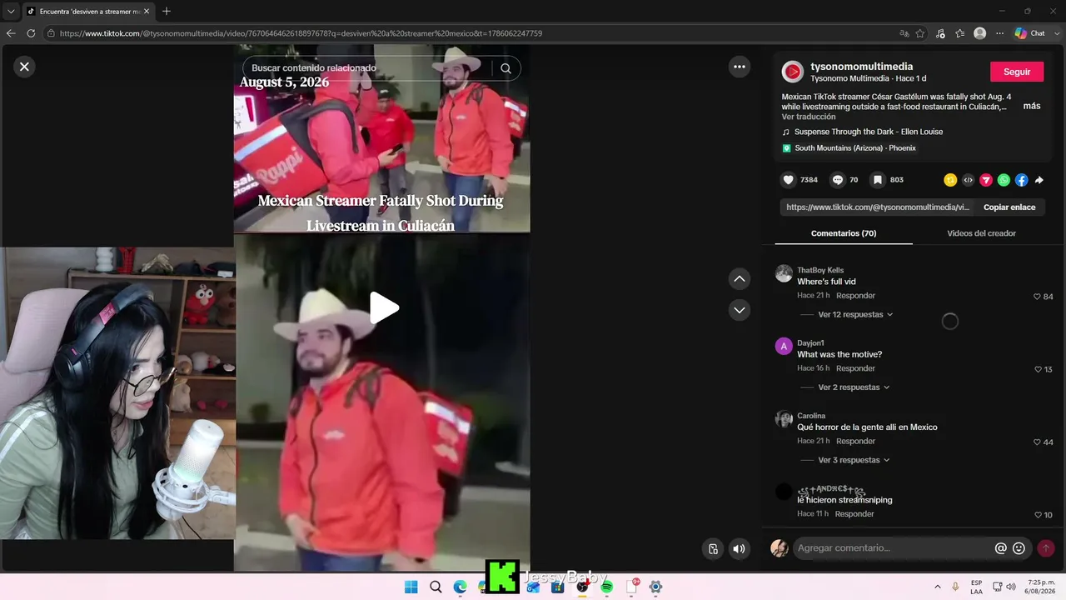
Task: Share the video to WhatsApp
Action: pyautogui.click(x=1004, y=180)
